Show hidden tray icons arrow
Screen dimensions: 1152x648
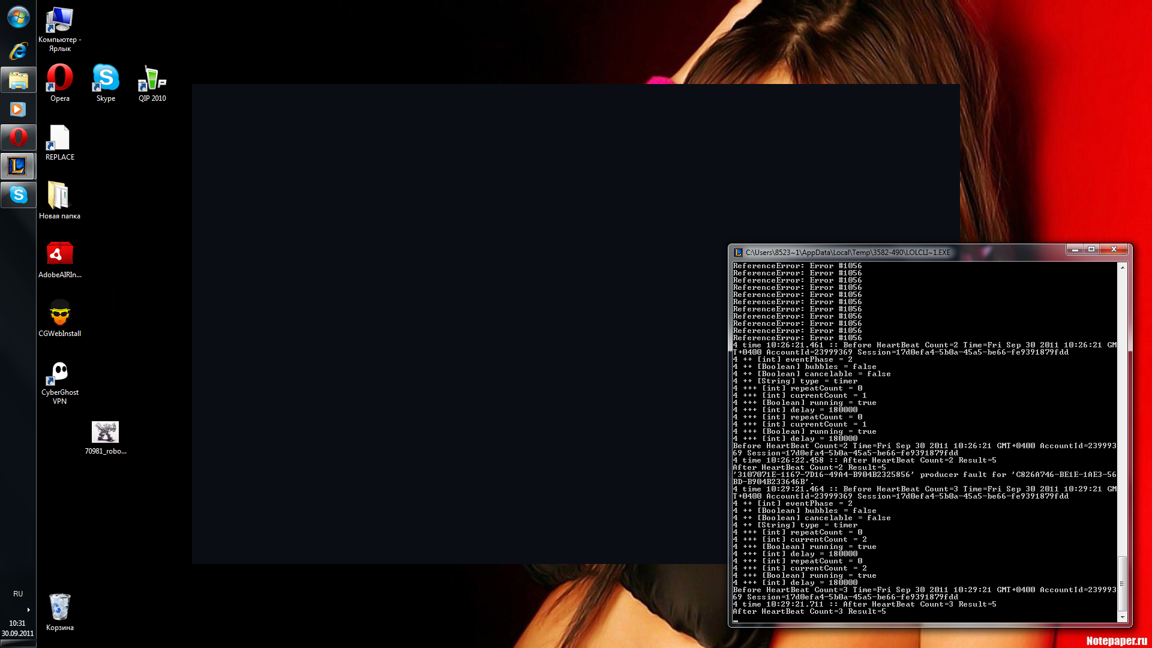tap(28, 610)
